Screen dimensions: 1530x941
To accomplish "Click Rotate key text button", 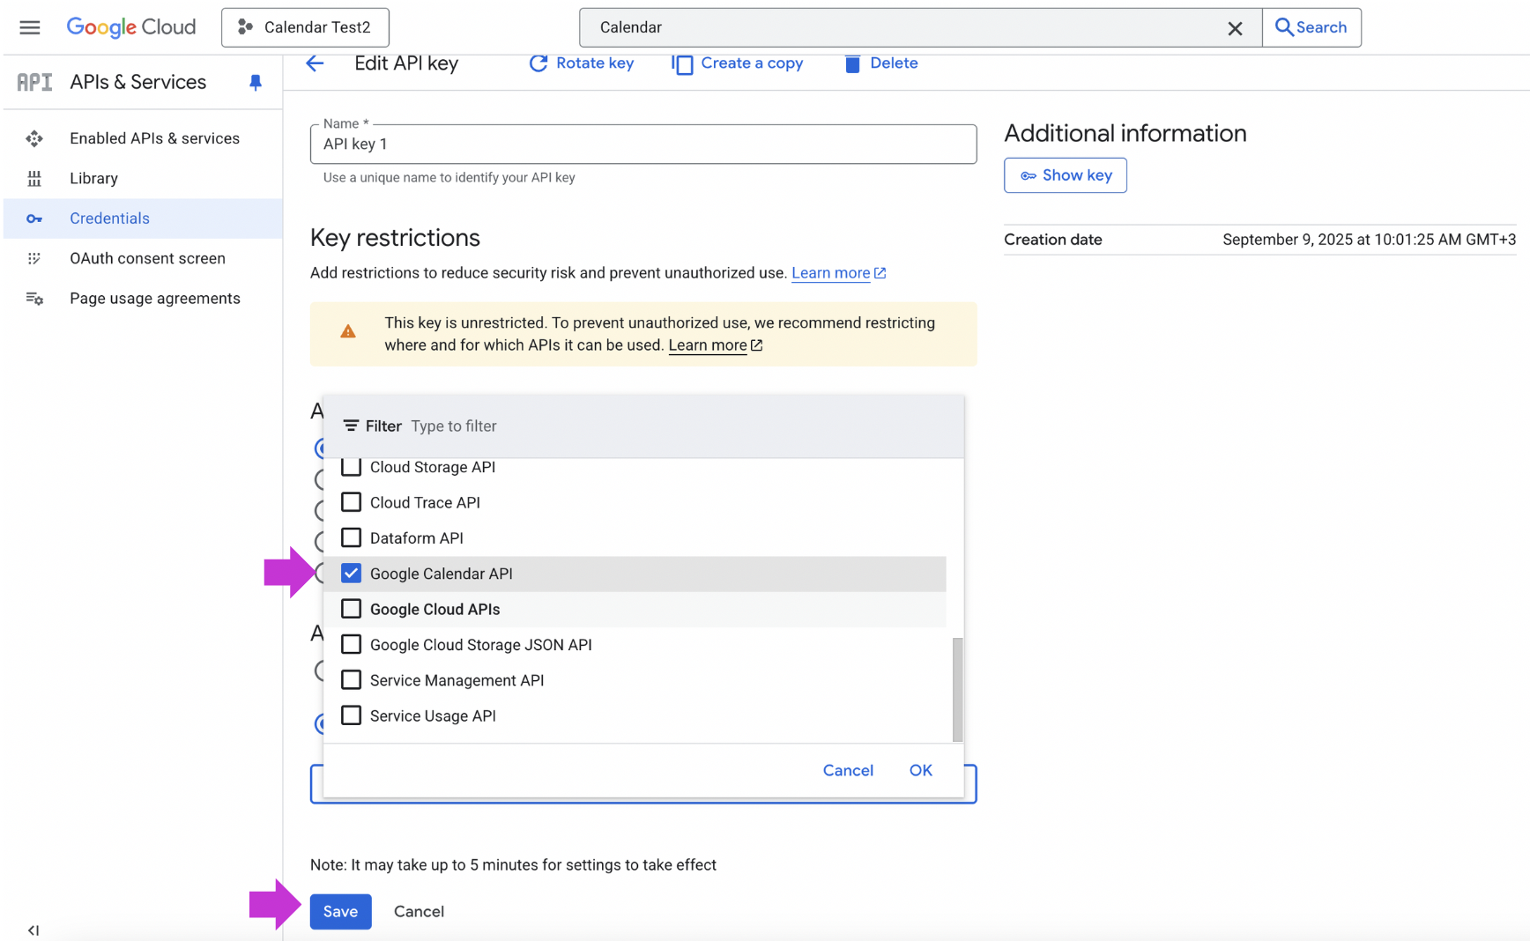I will [x=595, y=63].
